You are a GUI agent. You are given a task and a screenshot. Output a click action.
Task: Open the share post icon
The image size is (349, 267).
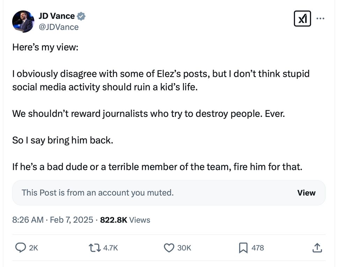(x=317, y=248)
